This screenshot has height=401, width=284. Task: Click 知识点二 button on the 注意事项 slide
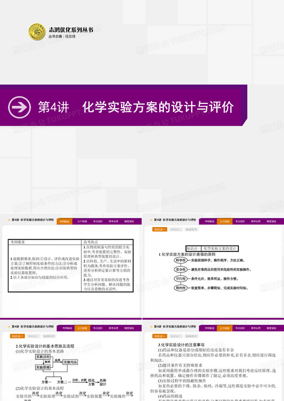[176, 336]
